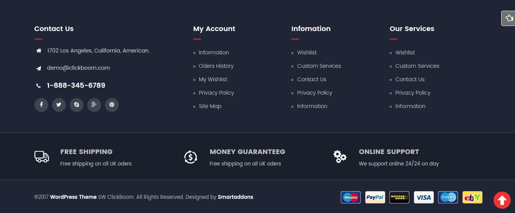Viewport: 515px width, 213px height.
Task: Click the red back-to-top arrow button
Action: (502, 200)
